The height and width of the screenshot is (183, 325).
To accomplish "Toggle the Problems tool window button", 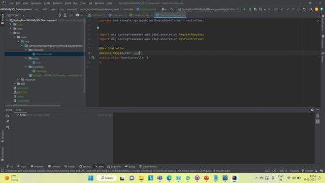I will coord(37,167).
